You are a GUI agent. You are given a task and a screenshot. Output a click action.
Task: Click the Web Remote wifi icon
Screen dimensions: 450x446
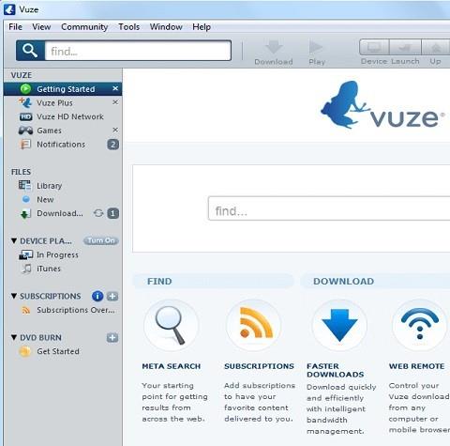pos(420,326)
